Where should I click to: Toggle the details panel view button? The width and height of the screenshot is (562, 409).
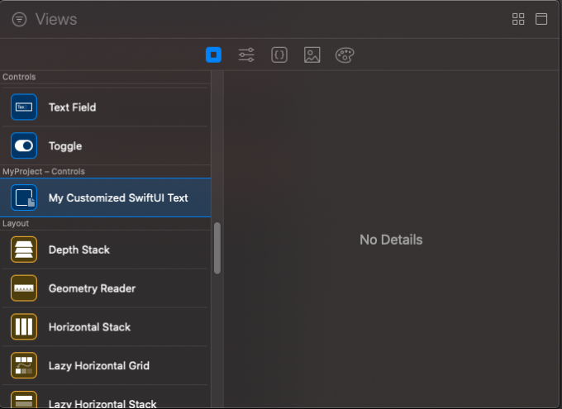click(x=541, y=19)
